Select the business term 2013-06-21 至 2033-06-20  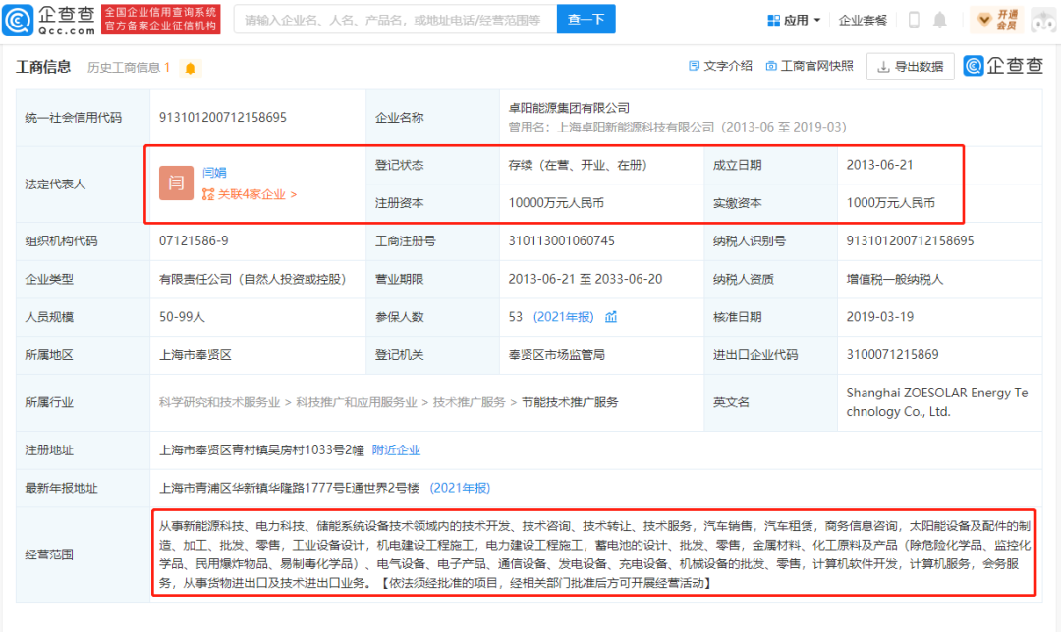586,279
